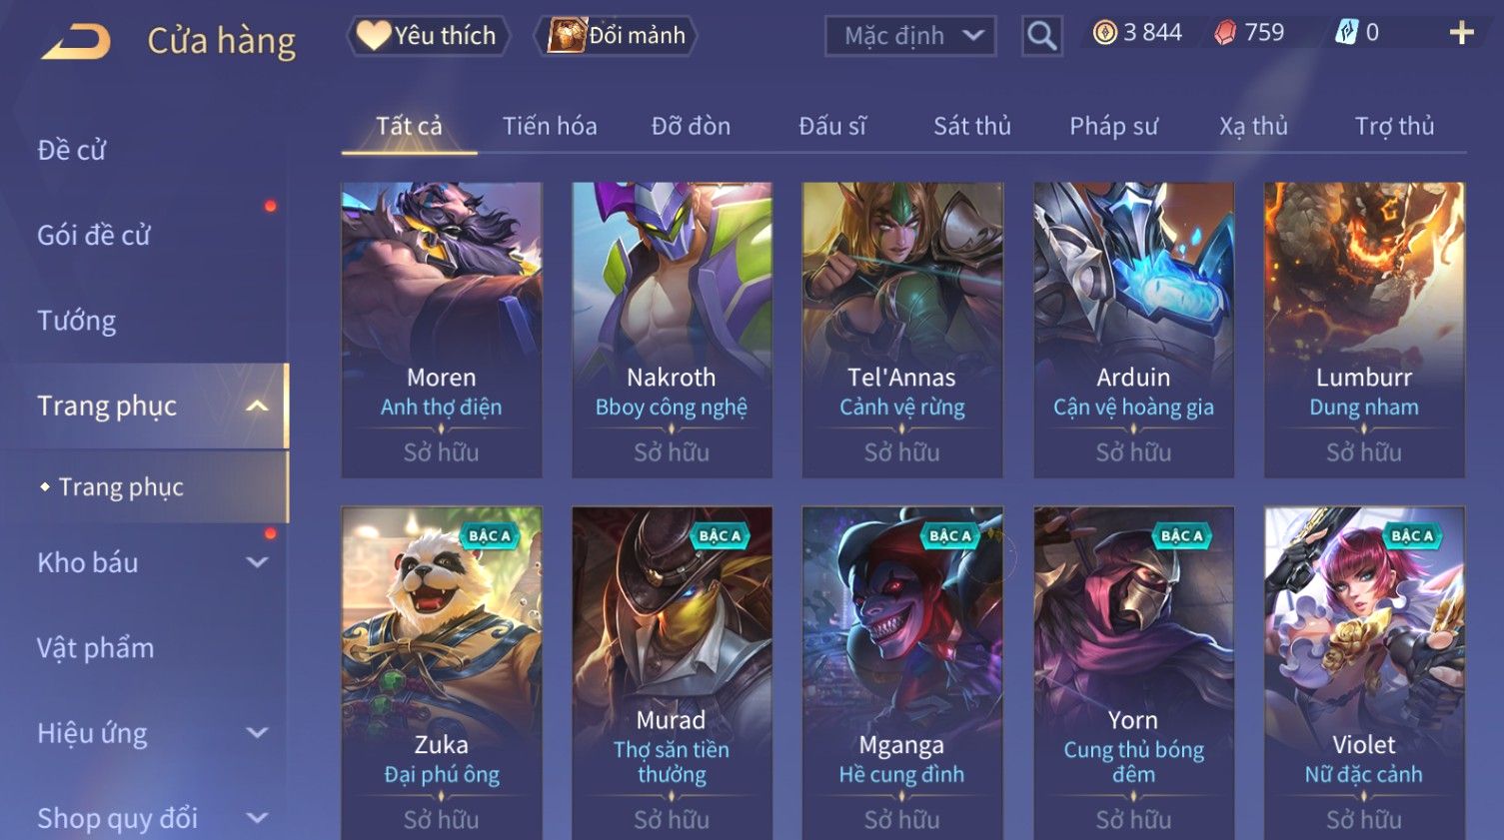Select the Violet Nữ đặc cảnh skin card
1504x840 pixels.
(1364, 673)
